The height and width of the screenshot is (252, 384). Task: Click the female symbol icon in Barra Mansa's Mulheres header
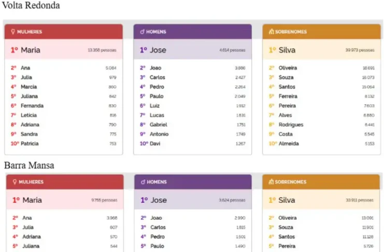point(13,182)
